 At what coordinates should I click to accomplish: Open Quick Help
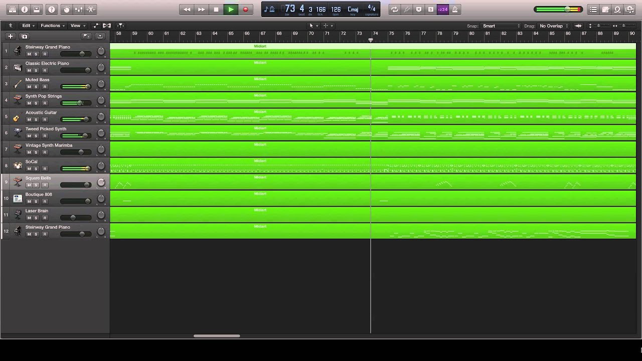(51, 10)
